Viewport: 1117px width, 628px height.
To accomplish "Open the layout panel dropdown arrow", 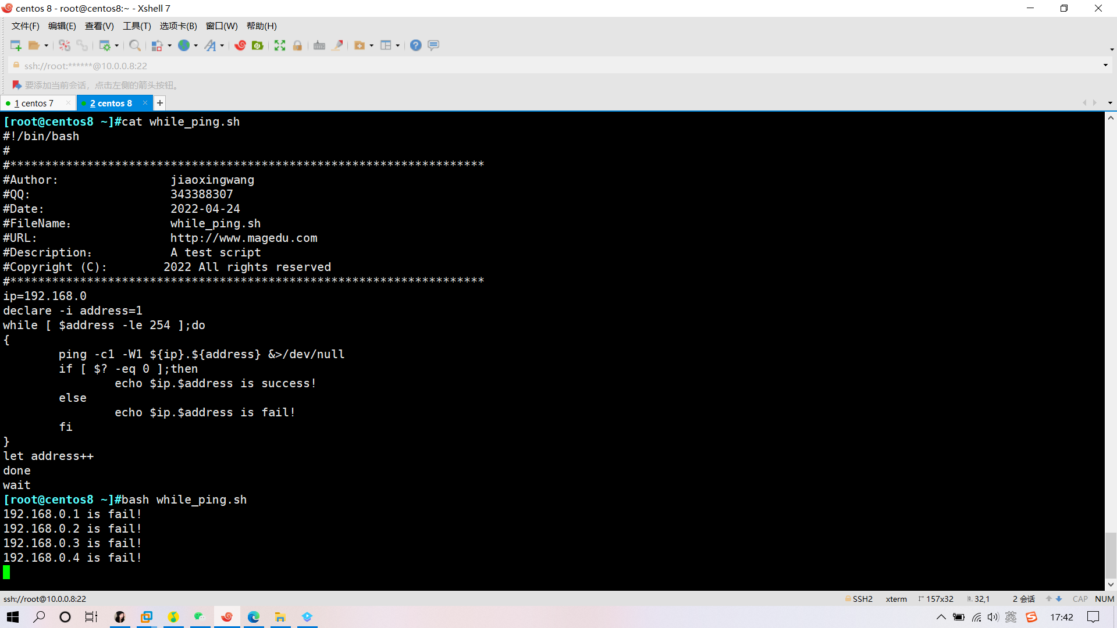I will click(398, 46).
